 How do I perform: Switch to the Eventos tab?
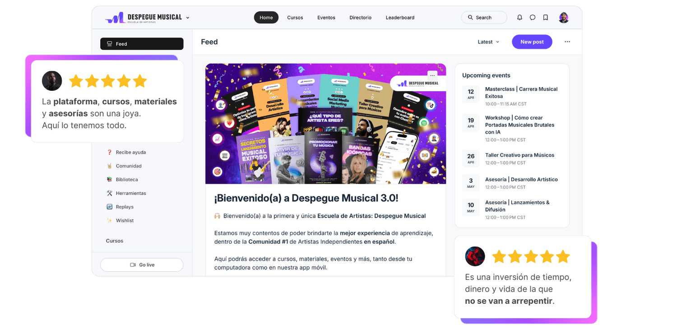coord(326,18)
